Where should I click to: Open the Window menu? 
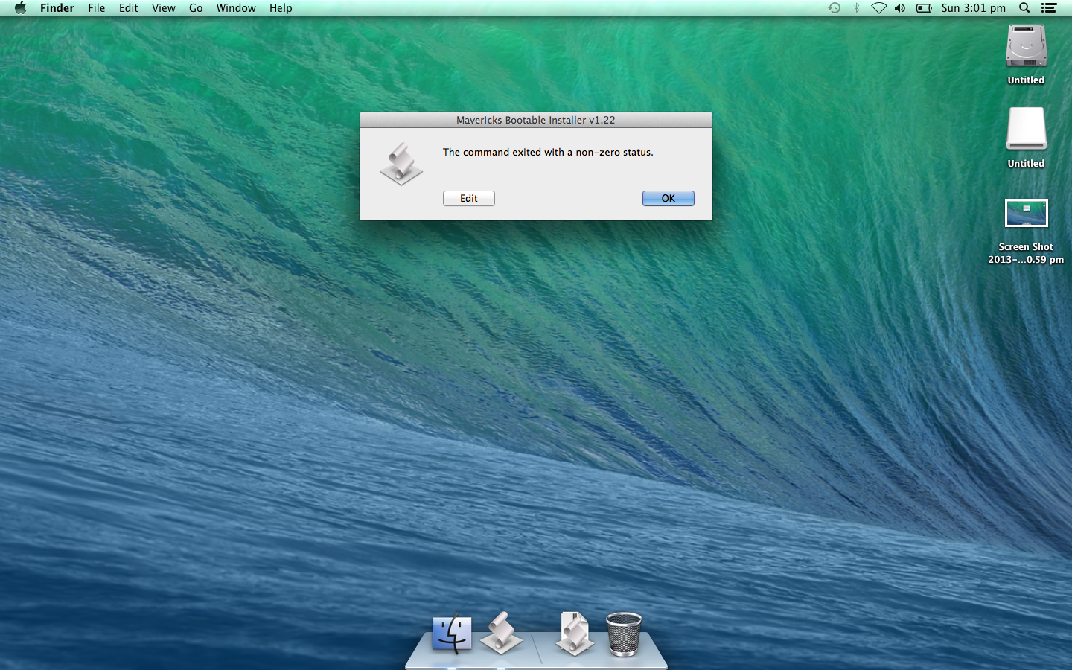pyautogui.click(x=236, y=8)
